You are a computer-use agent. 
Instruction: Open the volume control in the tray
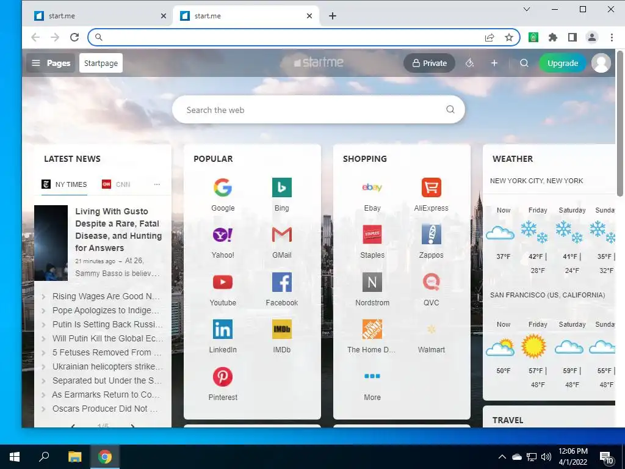coord(546,457)
